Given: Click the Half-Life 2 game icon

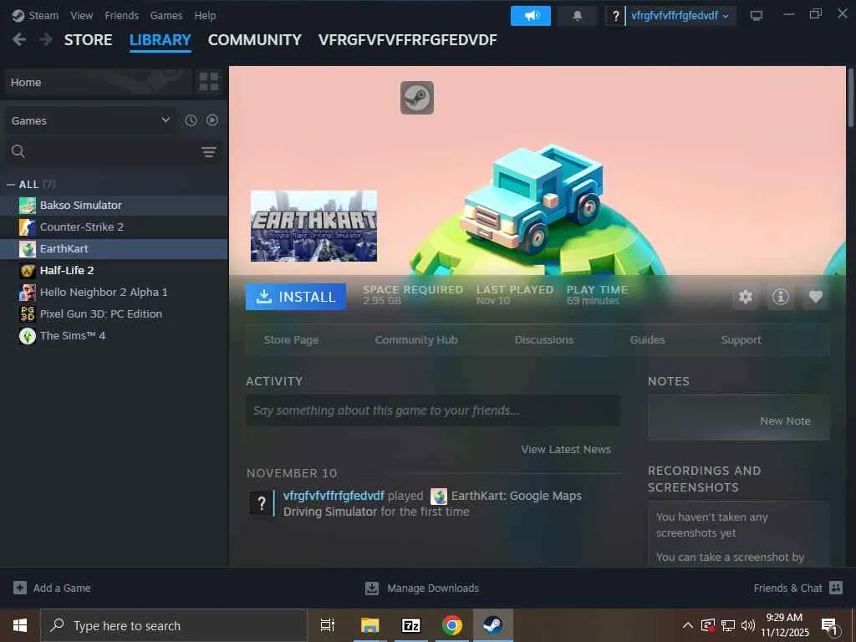Looking at the screenshot, I should tap(28, 271).
